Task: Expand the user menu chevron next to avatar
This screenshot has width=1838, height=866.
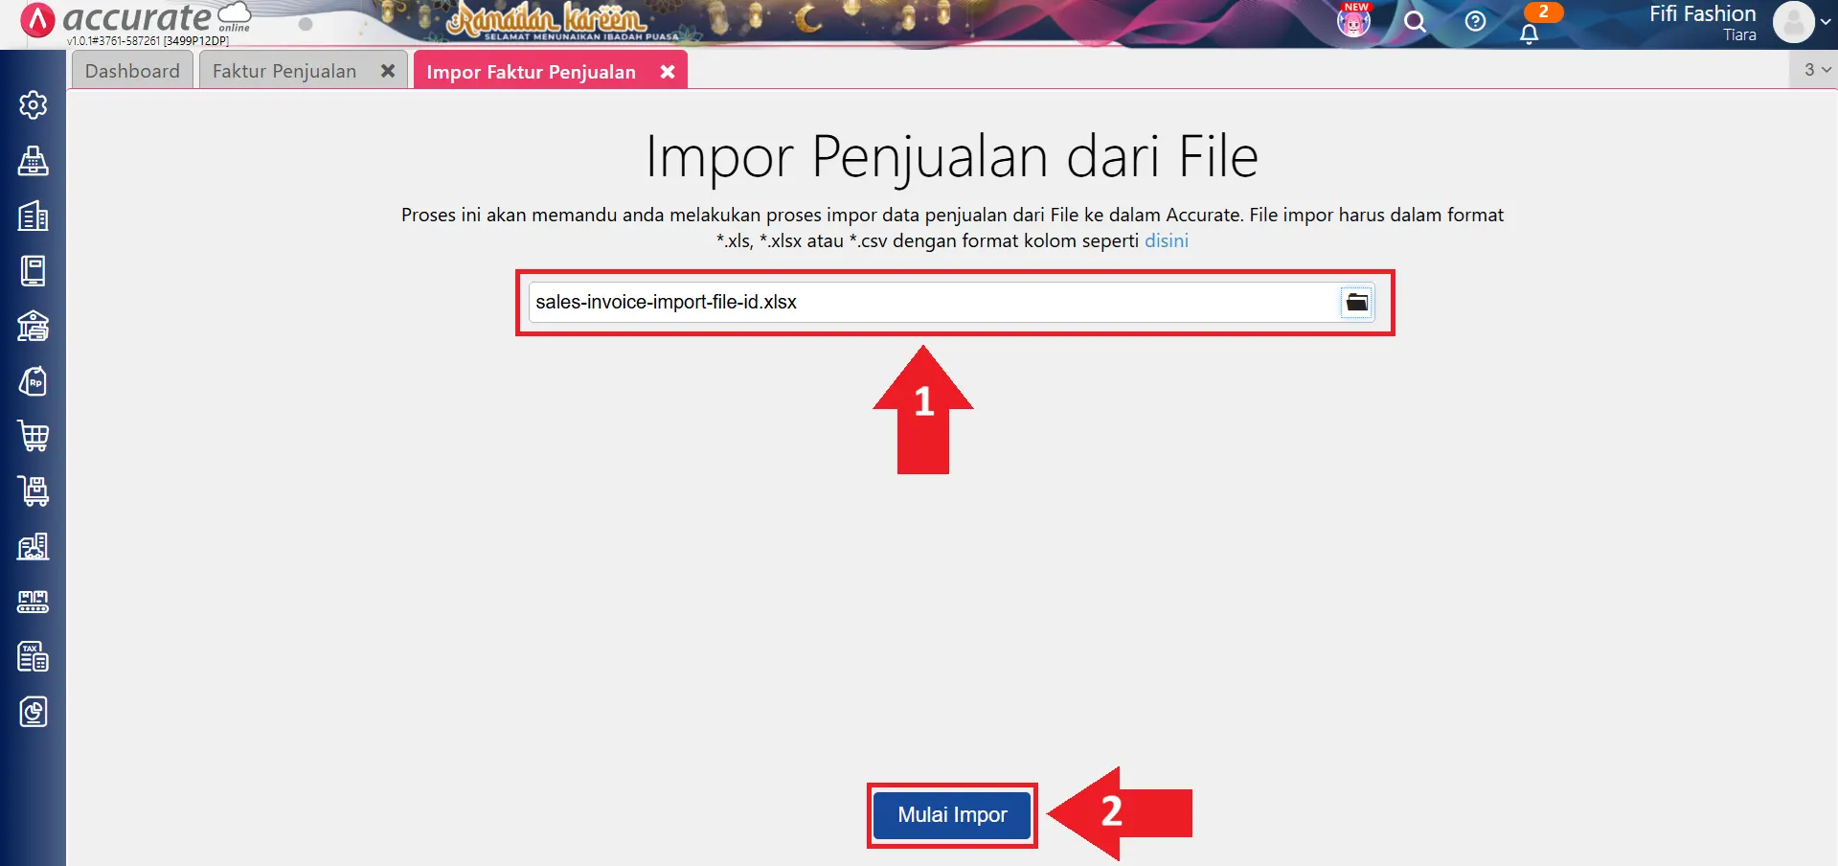Action: tap(1825, 21)
